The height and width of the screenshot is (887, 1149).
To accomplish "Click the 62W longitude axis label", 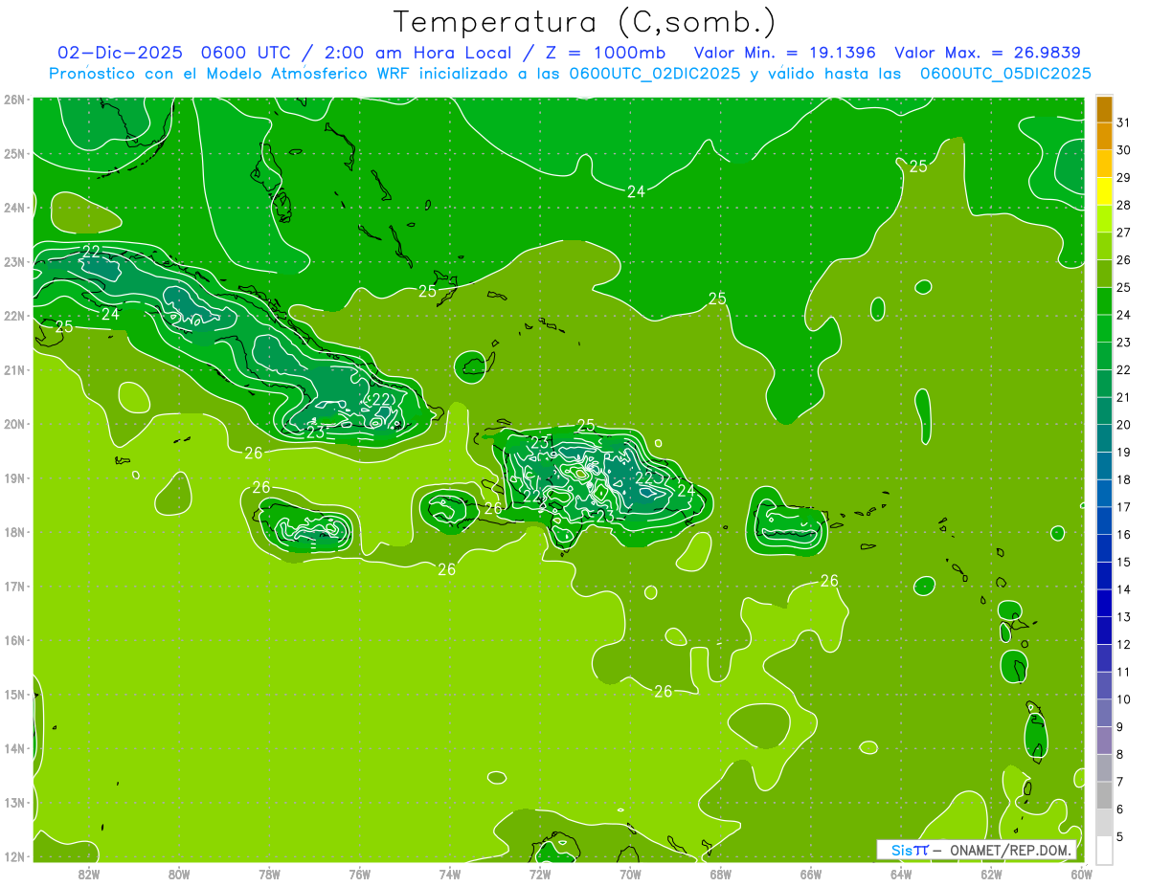I will click(x=991, y=874).
